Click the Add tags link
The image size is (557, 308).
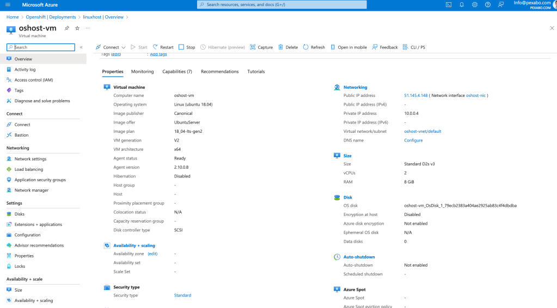[x=158, y=54]
